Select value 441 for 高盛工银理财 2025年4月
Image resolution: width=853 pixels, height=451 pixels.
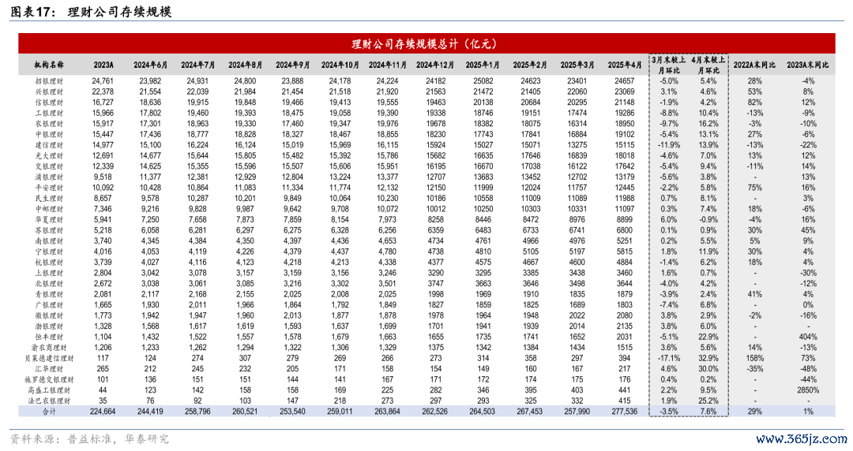tap(625, 390)
